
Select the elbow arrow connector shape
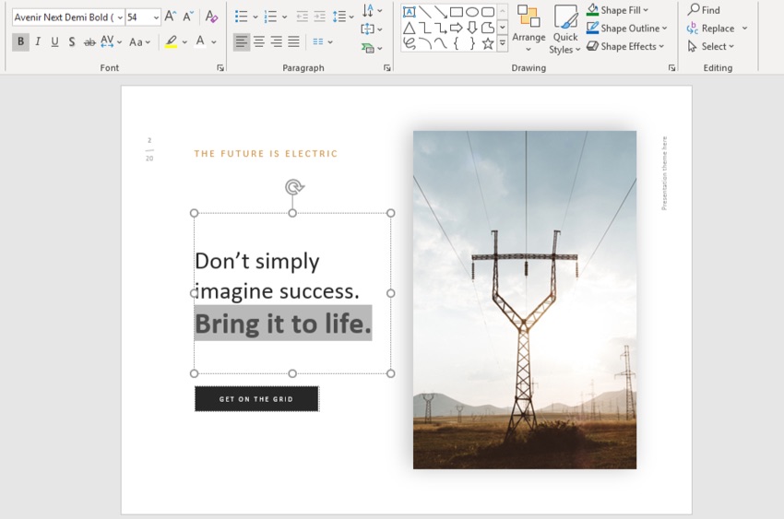pos(441,28)
